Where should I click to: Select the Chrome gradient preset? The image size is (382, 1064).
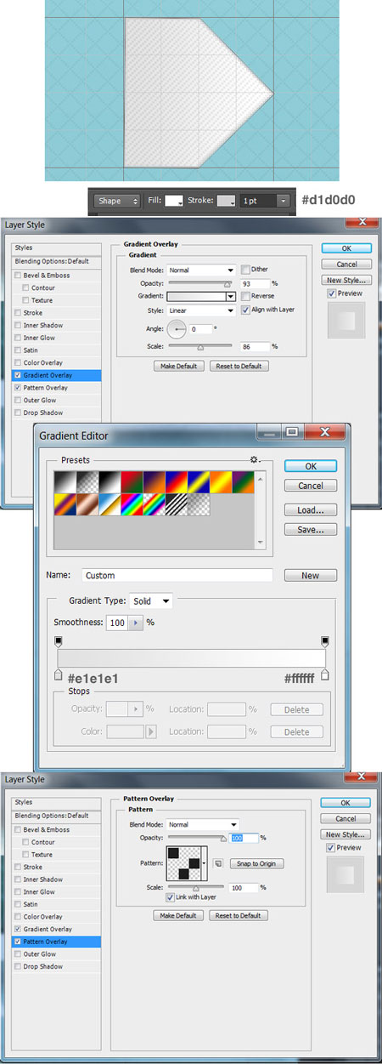(109, 504)
